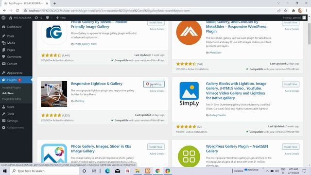
Task: Open File Explorer from taskbar
Action: tap(138, 171)
